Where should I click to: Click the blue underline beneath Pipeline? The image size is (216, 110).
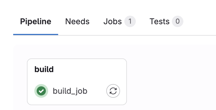[x=36, y=34]
